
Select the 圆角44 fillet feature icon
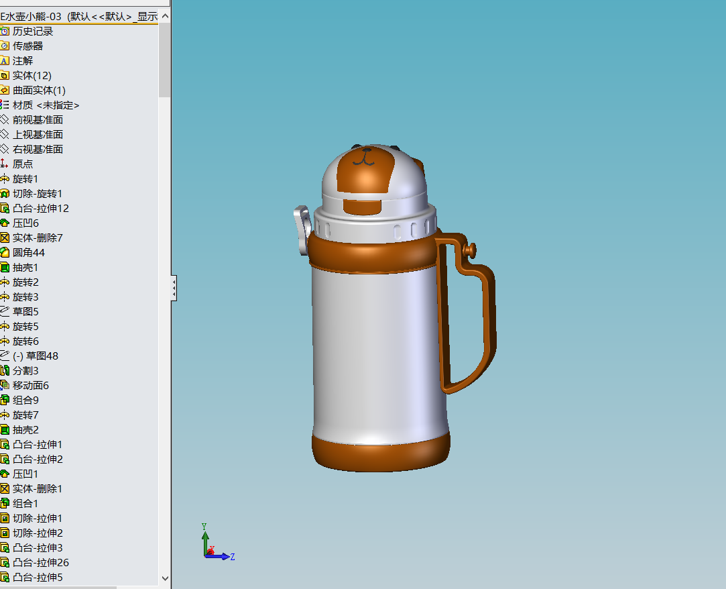[x=5, y=252]
